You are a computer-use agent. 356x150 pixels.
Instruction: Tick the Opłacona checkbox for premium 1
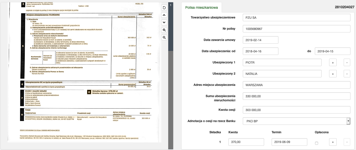pyautogui.click(x=316, y=143)
